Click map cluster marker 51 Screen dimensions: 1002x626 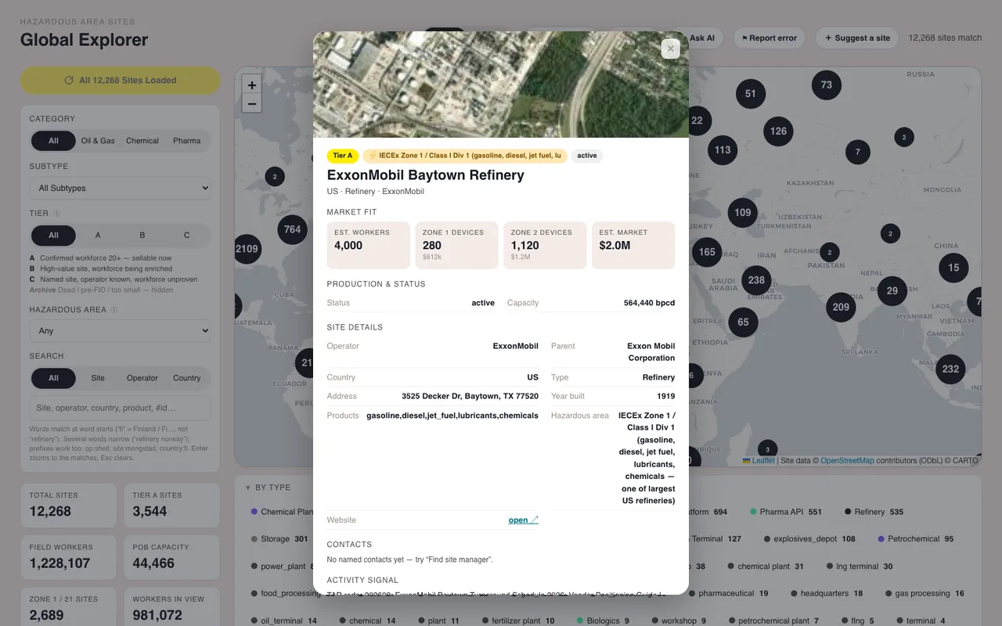click(x=751, y=93)
